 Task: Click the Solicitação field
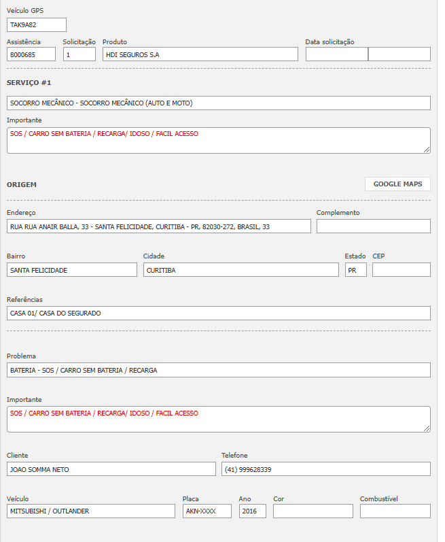click(79, 54)
